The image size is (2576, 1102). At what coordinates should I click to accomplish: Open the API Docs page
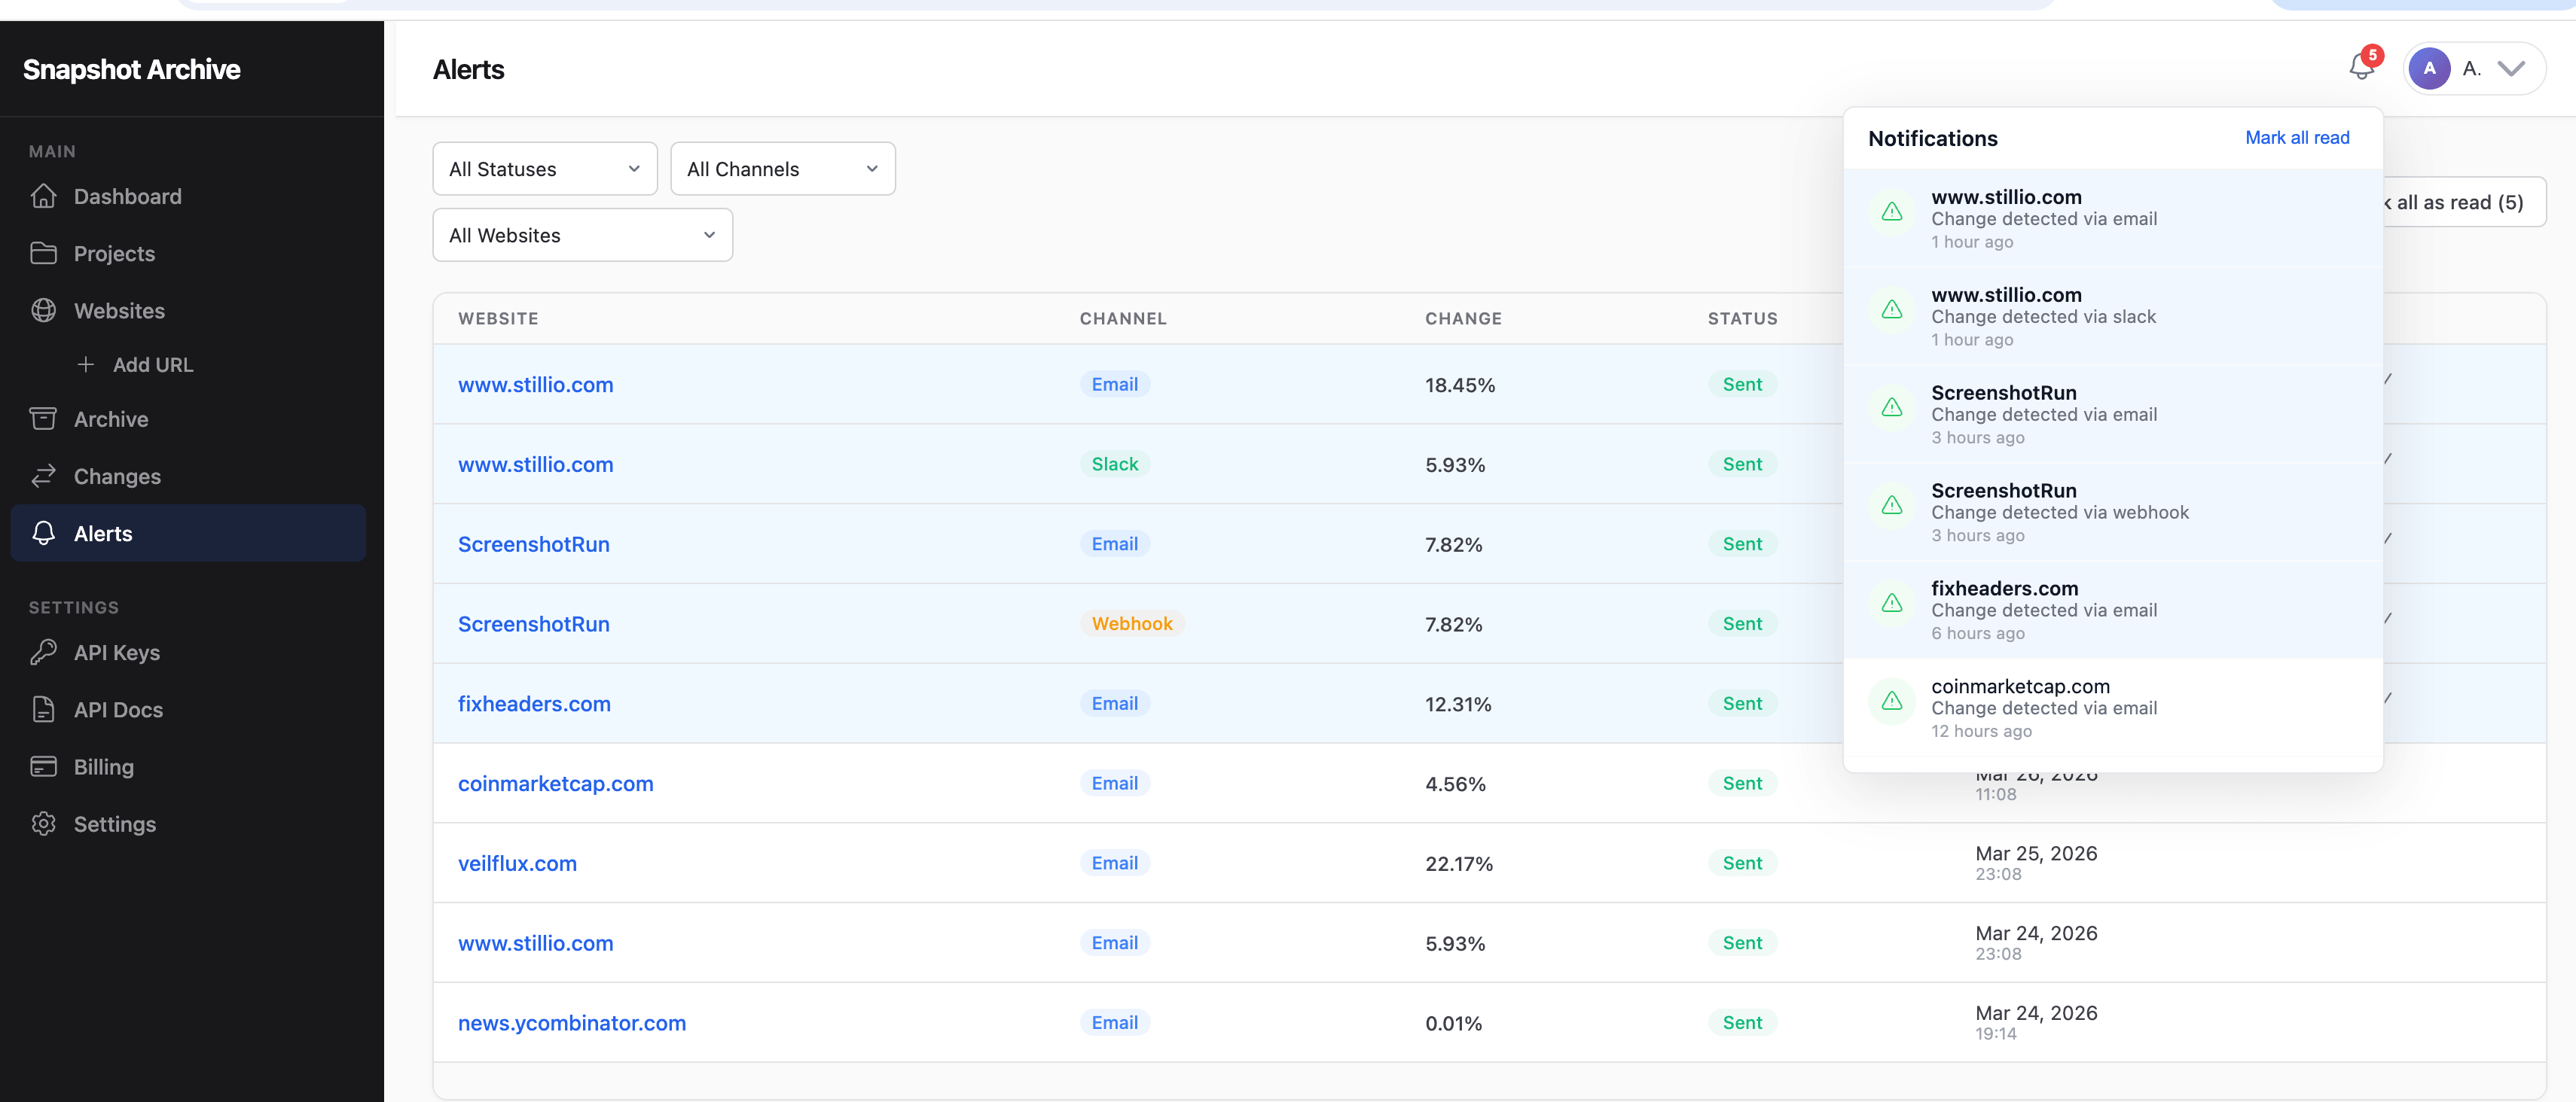[188, 709]
